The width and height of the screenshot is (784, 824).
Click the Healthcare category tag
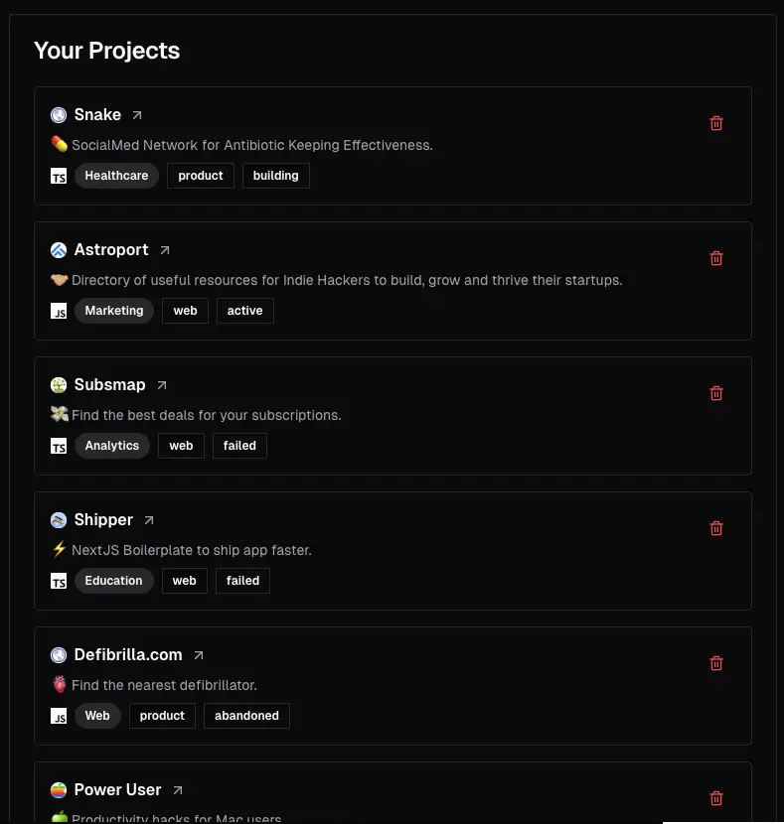tap(116, 176)
